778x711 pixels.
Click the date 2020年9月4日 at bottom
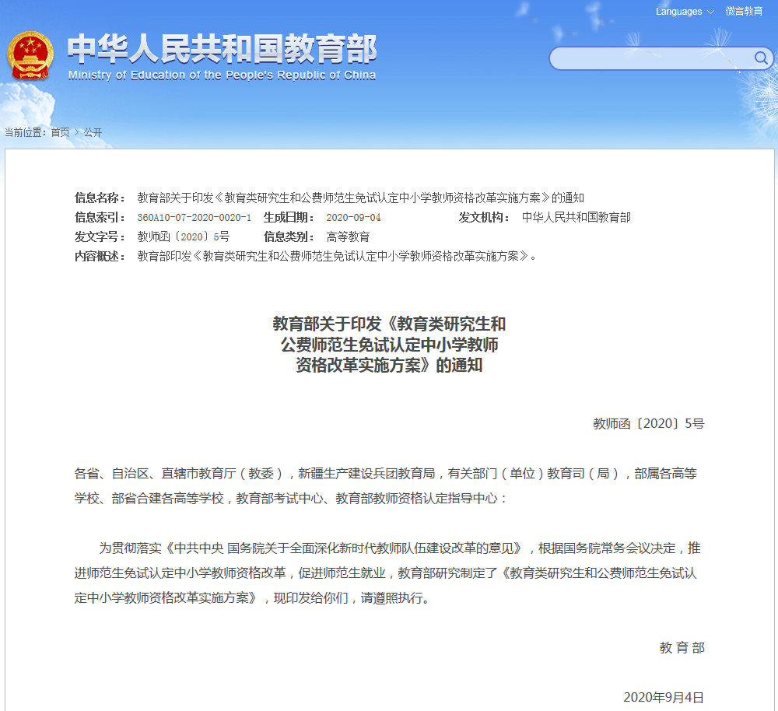(664, 698)
